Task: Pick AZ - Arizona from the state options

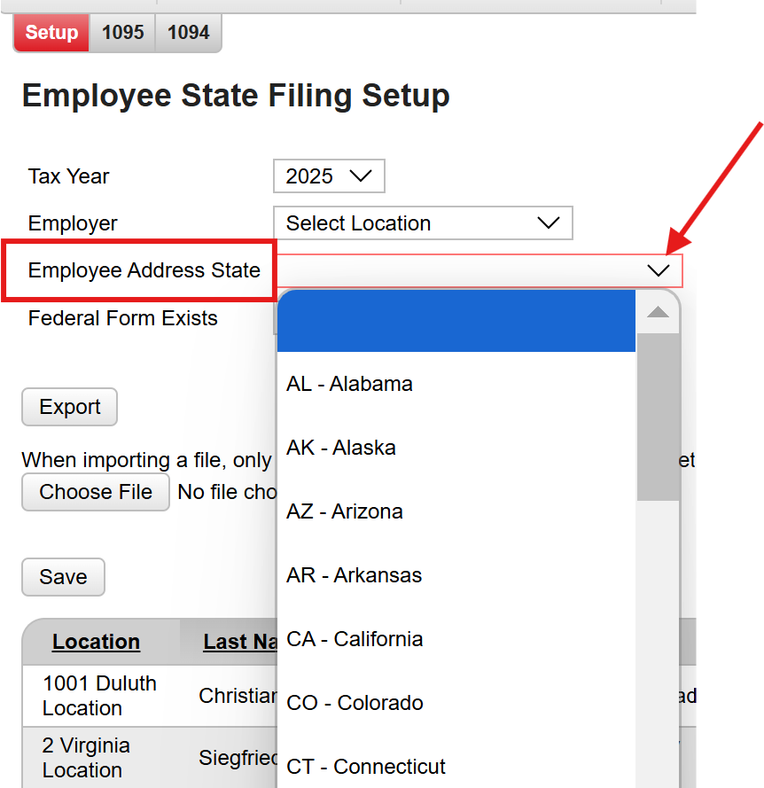Action: (344, 511)
